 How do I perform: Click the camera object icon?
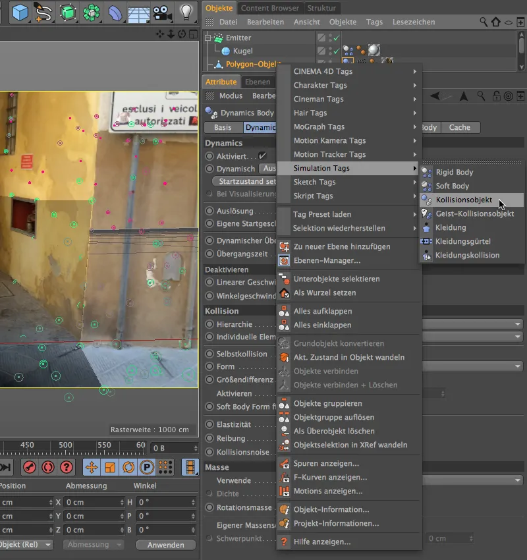[161, 12]
